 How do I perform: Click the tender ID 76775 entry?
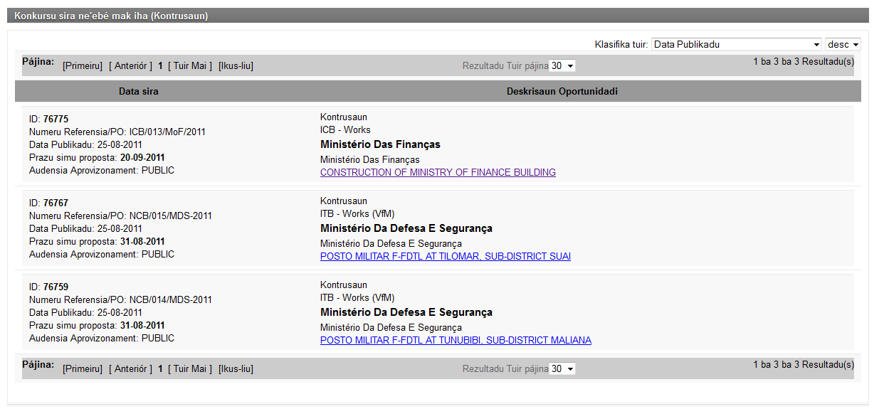point(56,119)
